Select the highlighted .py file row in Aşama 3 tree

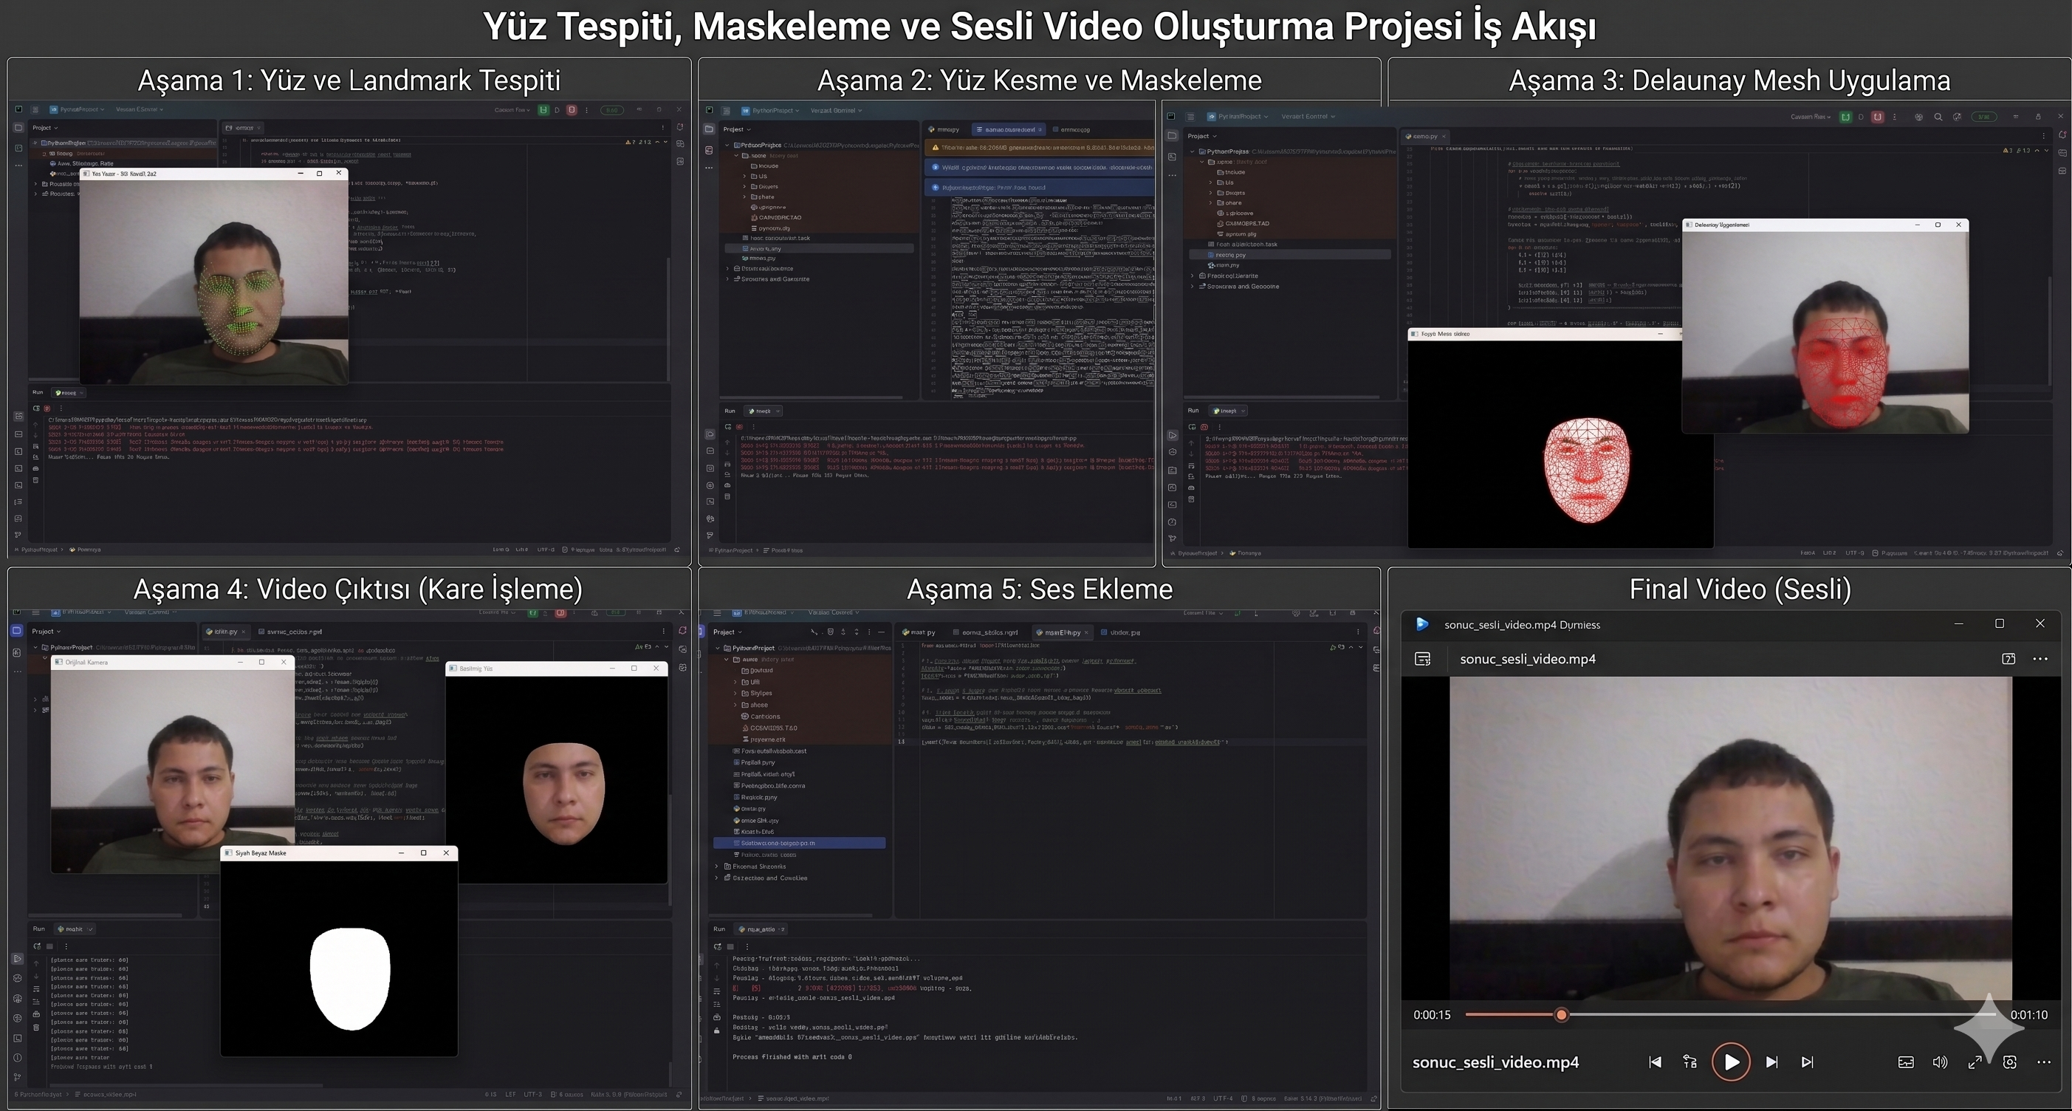click(x=1290, y=255)
